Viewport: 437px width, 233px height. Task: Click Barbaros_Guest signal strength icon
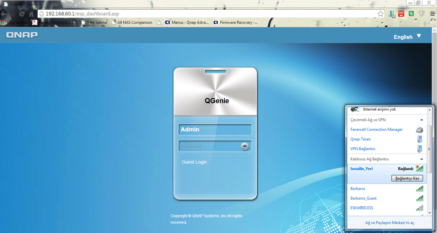click(420, 198)
